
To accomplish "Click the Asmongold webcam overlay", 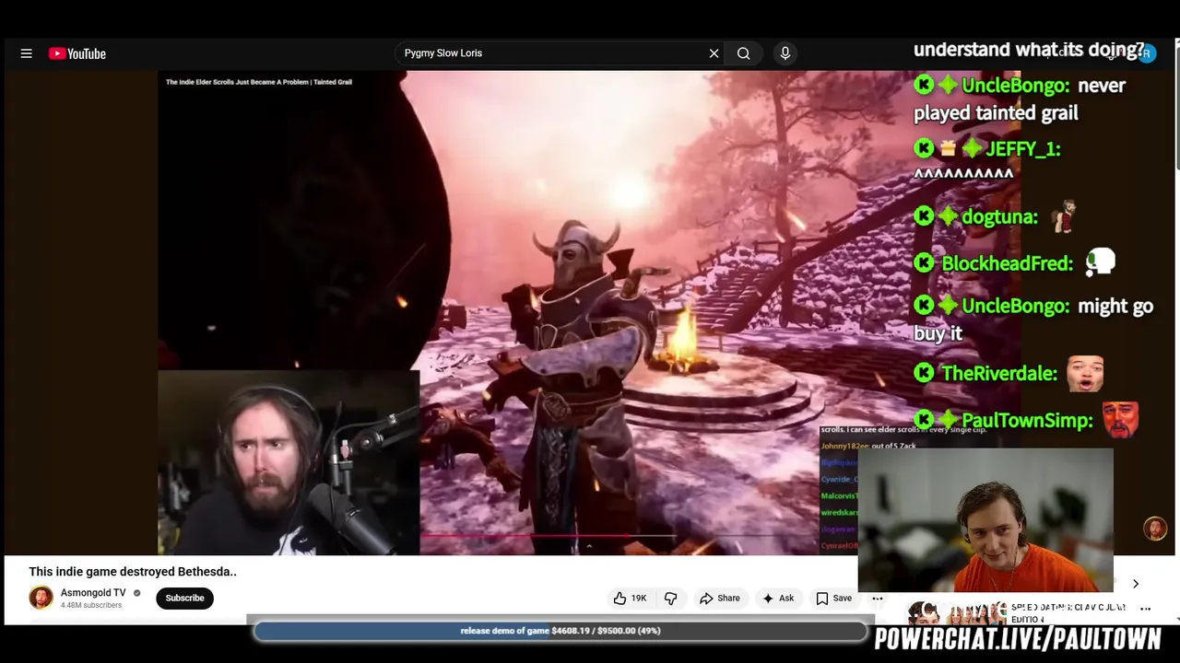I will point(289,463).
